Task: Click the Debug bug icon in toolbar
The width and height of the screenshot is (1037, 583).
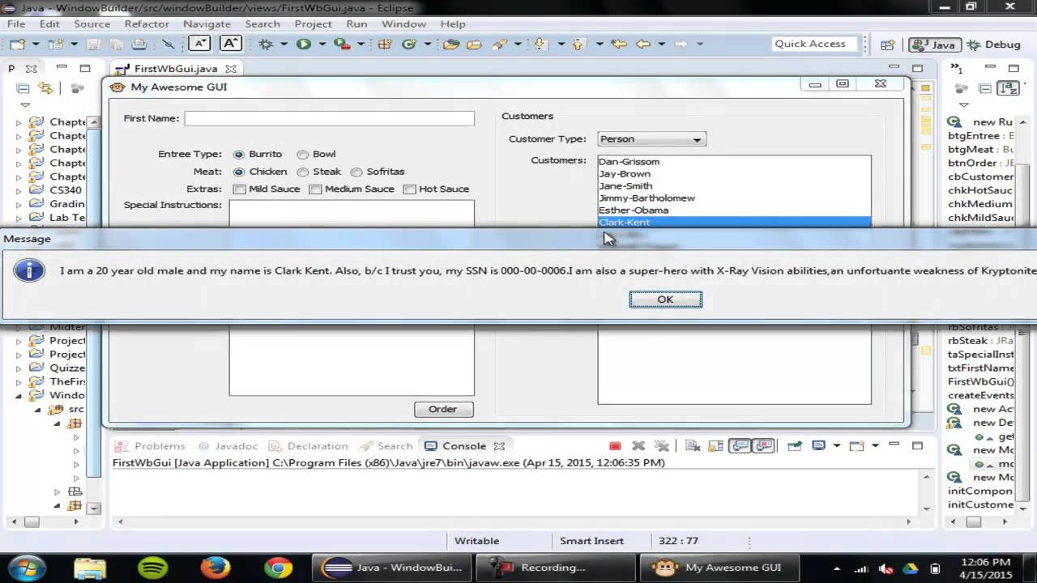Action: pyautogui.click(x=266, y=45)
